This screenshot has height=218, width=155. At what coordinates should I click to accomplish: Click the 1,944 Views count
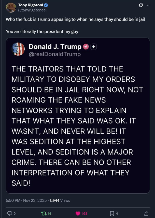[60, 200]
